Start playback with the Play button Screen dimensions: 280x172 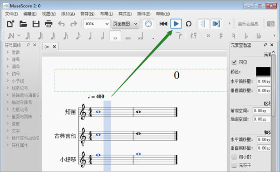point(176,24)
